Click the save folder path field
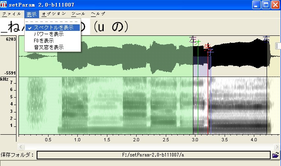Image resolution: width=281 pixels, height=166 pixels. 153,155
